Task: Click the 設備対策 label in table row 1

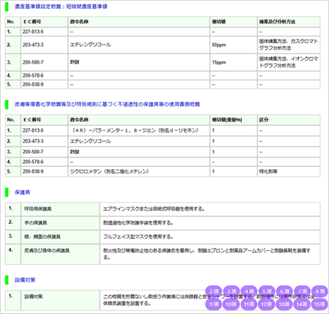Action: 60,300
